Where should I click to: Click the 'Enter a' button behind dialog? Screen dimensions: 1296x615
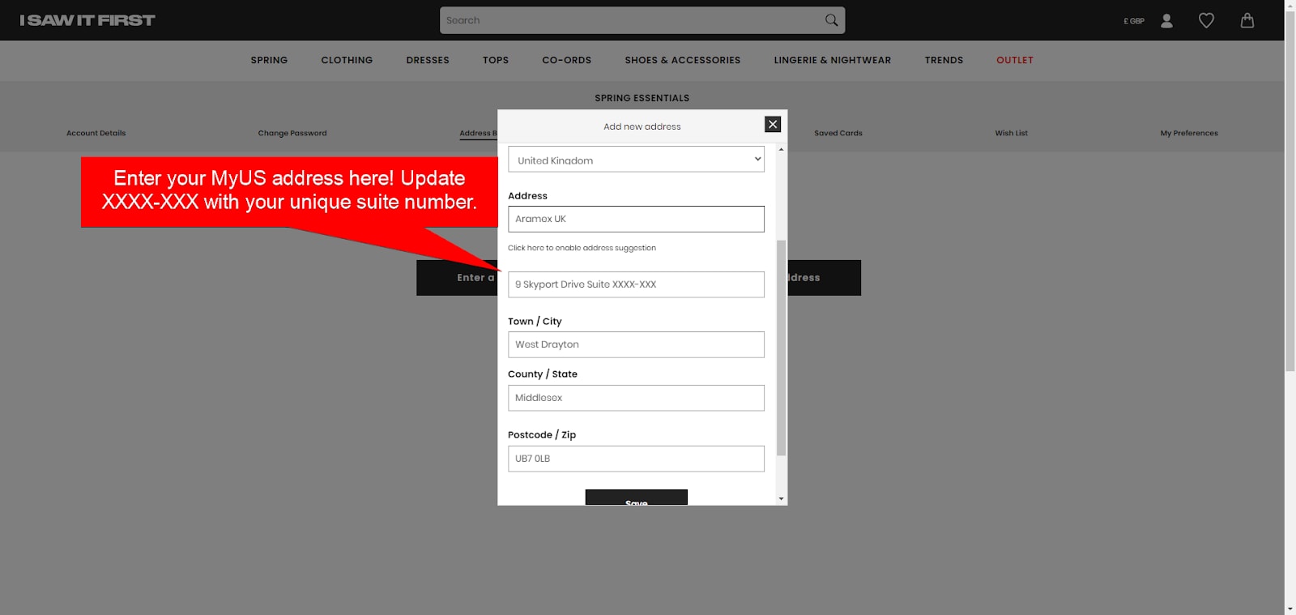[457, 277]
